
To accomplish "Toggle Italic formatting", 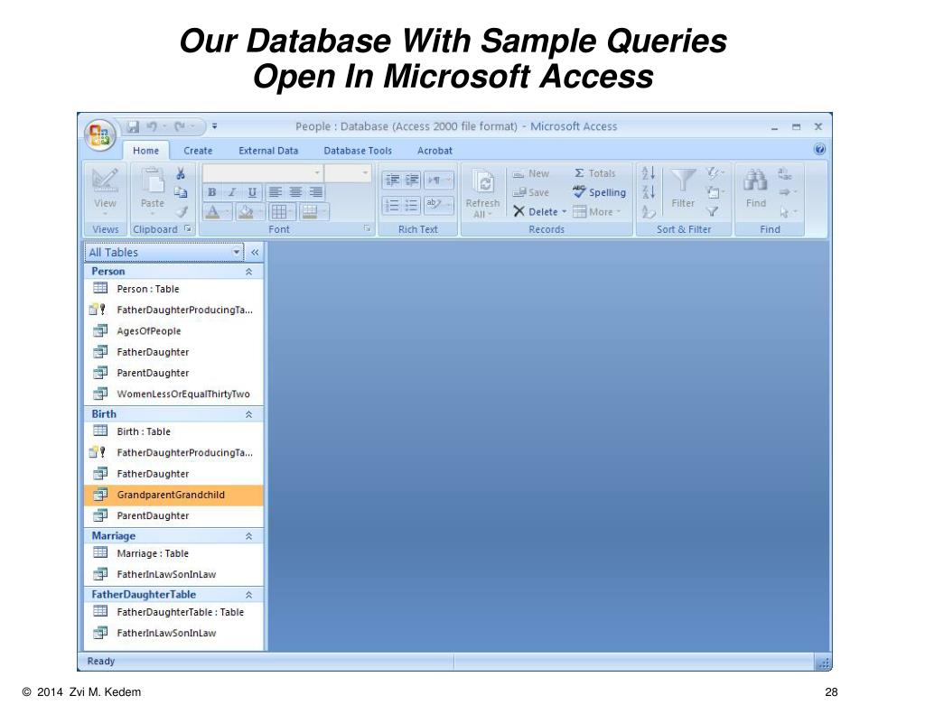I will tap(232, 192).
